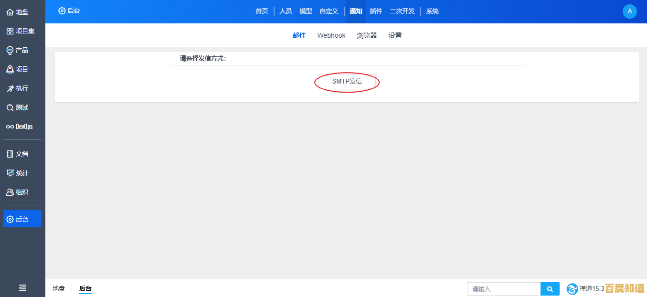Select the 项目集 icon in the sidebar
The height and width of the screenshot is (297, 647).
[x=20, y=31]
